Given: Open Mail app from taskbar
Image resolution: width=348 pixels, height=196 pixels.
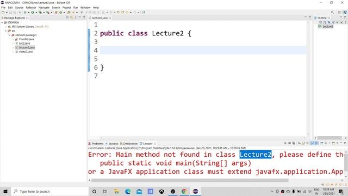Looking at the screenshot, I should pos(139,191).
